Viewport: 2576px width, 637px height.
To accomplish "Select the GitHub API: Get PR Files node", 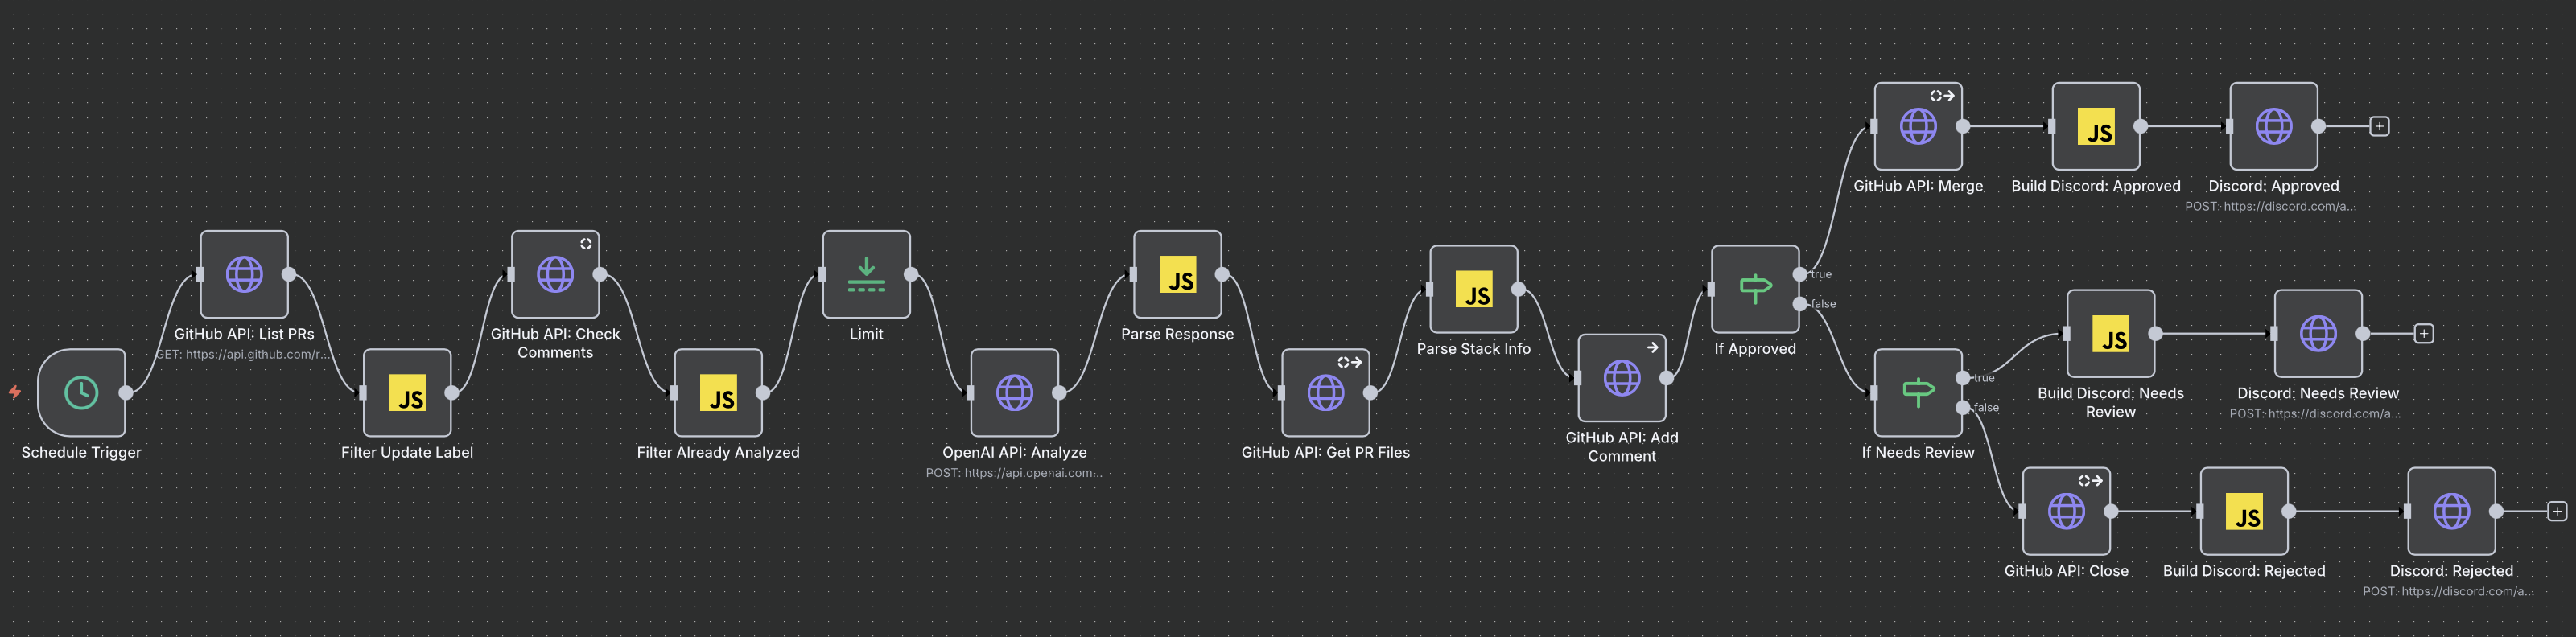I will pos(1325,392).
